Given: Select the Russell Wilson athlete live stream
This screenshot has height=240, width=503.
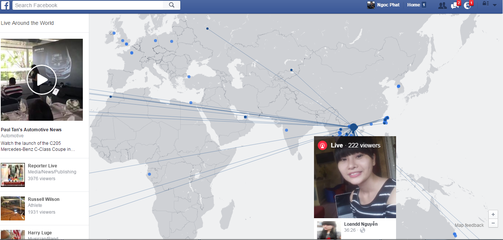Looking at the screenshot, I should (x=13, y=208).
